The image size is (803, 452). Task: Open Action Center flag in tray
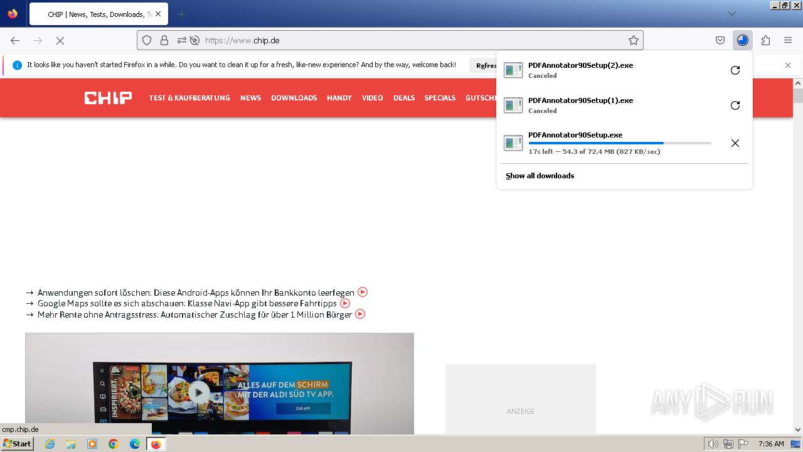pos(743,444)
